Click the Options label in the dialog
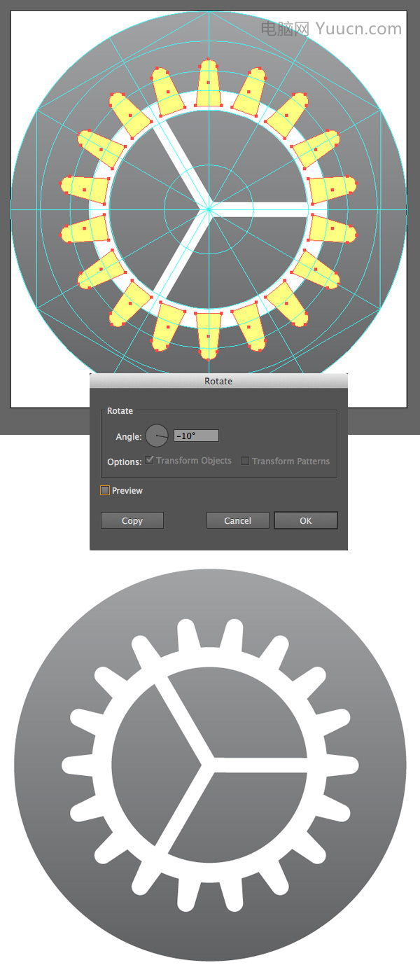This screenshot has height=979, width=420. click(125, 462)
